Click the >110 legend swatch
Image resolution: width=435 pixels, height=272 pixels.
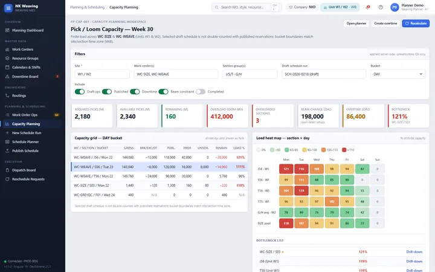click(344, 150)
